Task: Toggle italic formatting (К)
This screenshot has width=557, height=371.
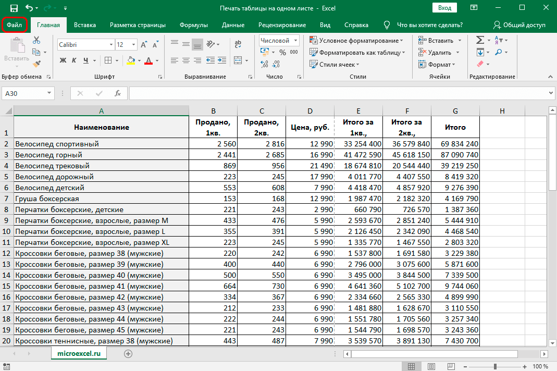Action: click(x=75, y=60)
